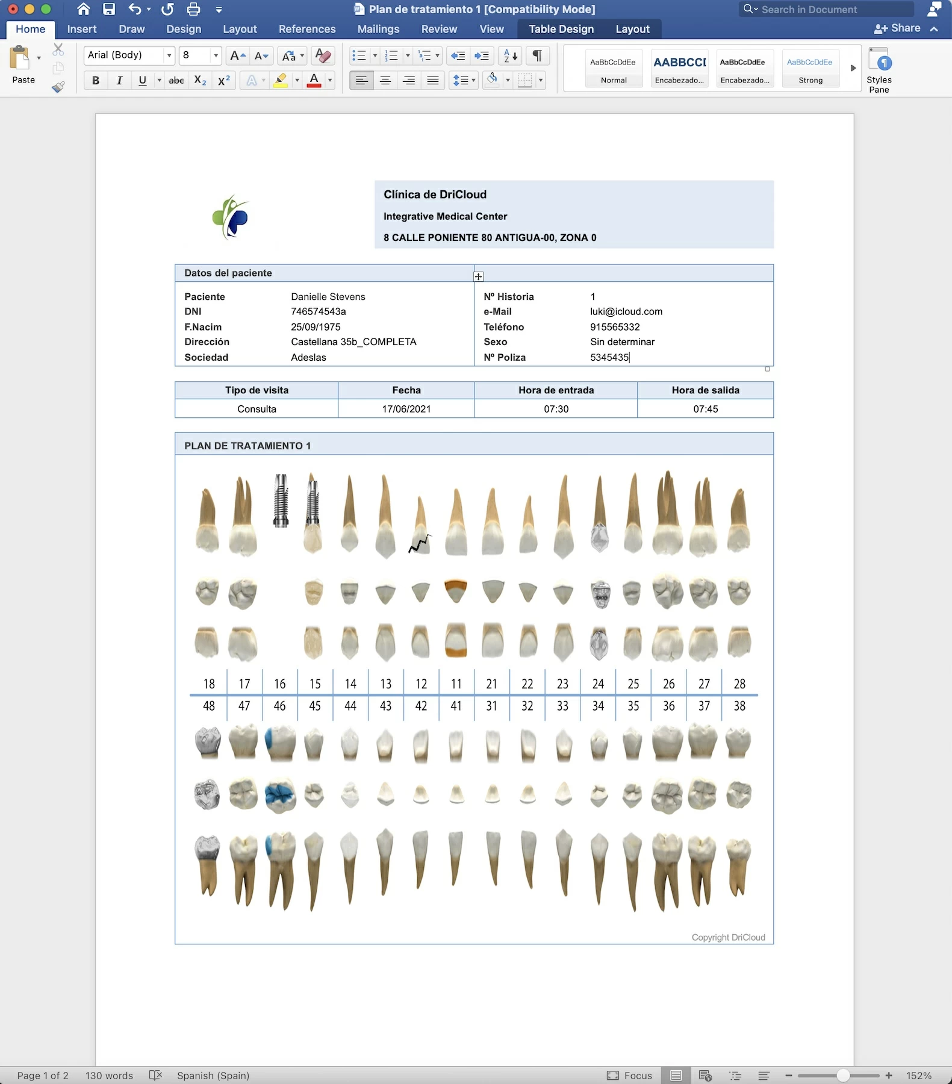Adjust the zoom slider handle
952x1084 pixels.
click(x=843, y=1076)
